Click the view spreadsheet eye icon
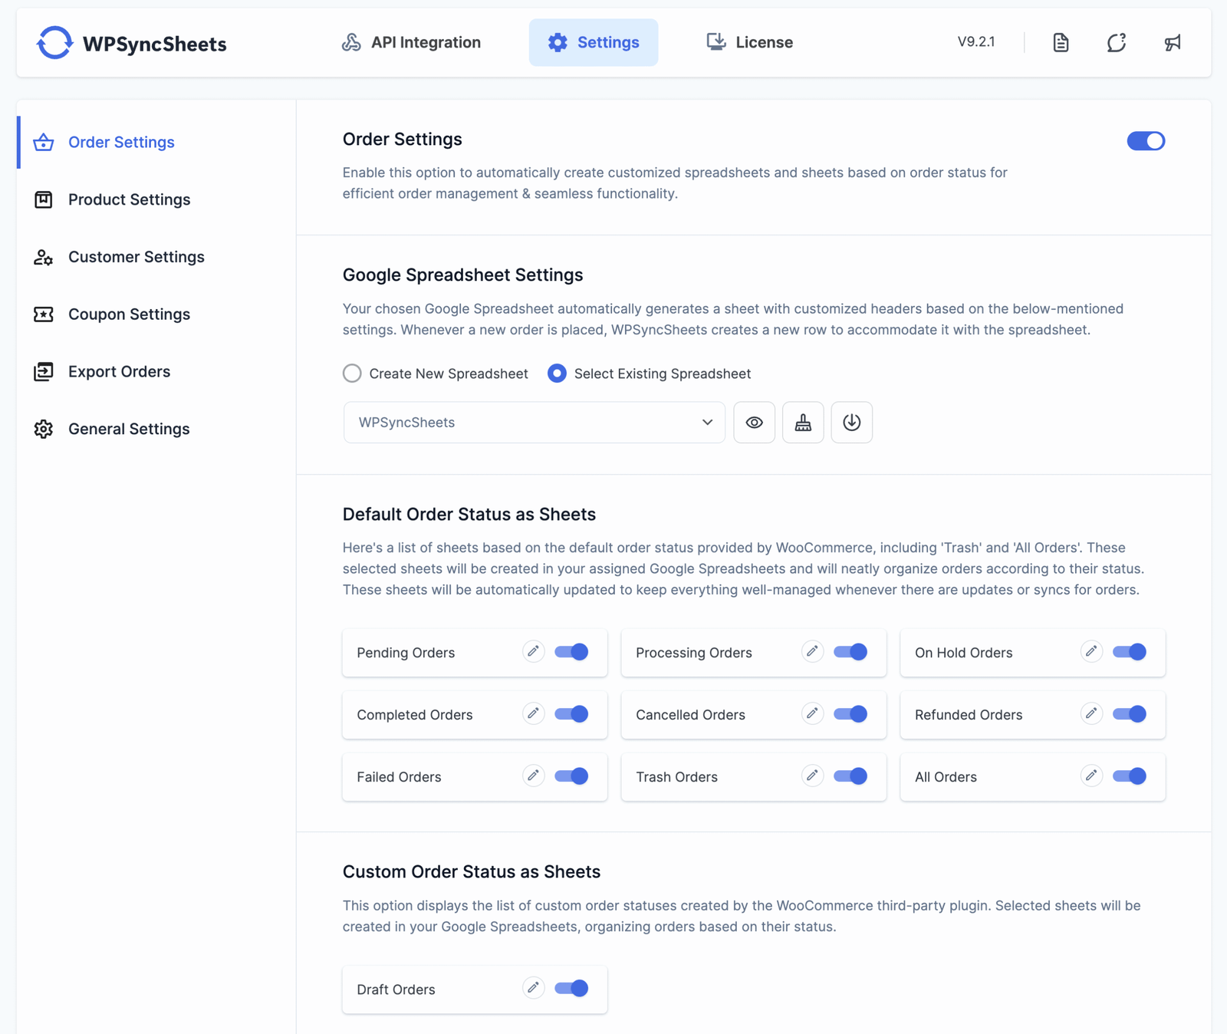The height and width of the screenshot is (1034, 1227). click(754, 423)
